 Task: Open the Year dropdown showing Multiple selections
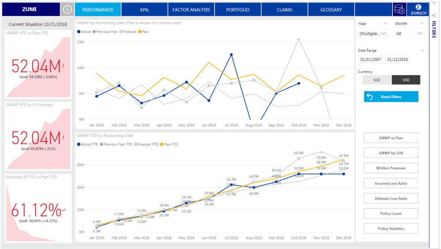[373, 33]
